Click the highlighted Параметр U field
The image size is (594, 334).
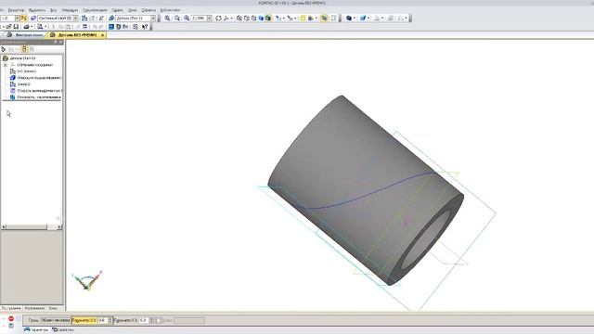(x=84, y=320)
